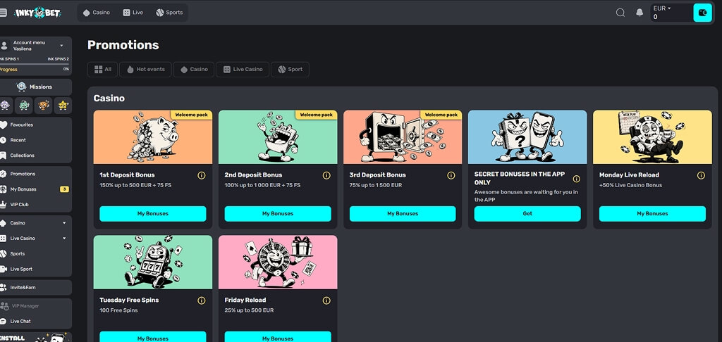Click Get on the Secret Bonuses card
This screenshot has width=722, height=342.
click(x=527, y=214)
